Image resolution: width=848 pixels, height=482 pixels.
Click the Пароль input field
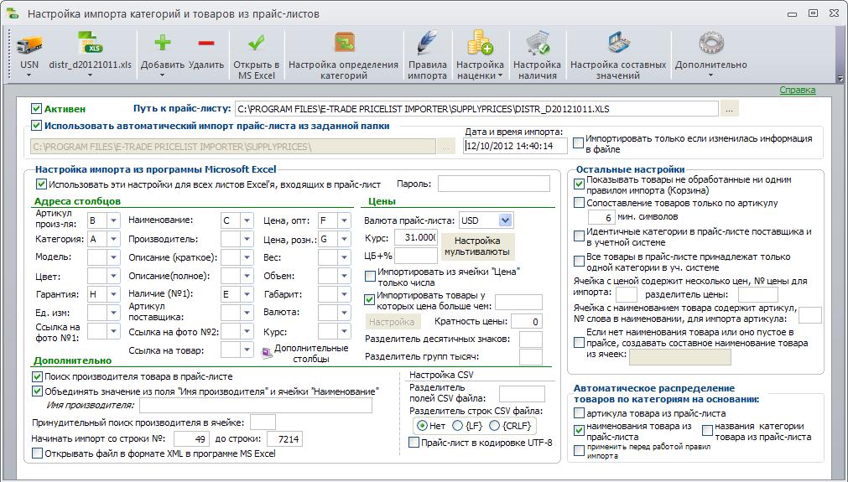[x=494, y=184]
